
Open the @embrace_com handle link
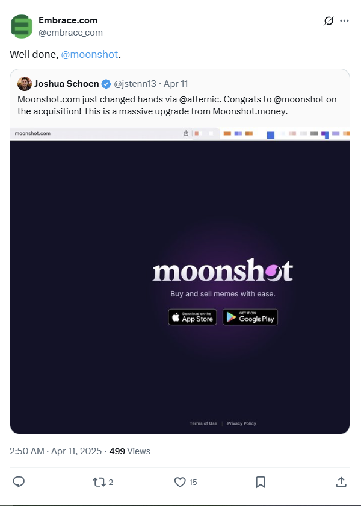[70, 33]
